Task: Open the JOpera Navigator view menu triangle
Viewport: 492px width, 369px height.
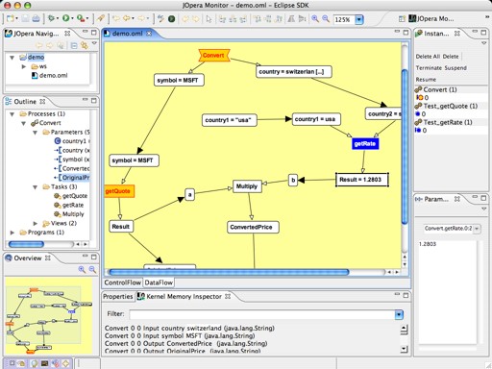Action: pos(94,43)
